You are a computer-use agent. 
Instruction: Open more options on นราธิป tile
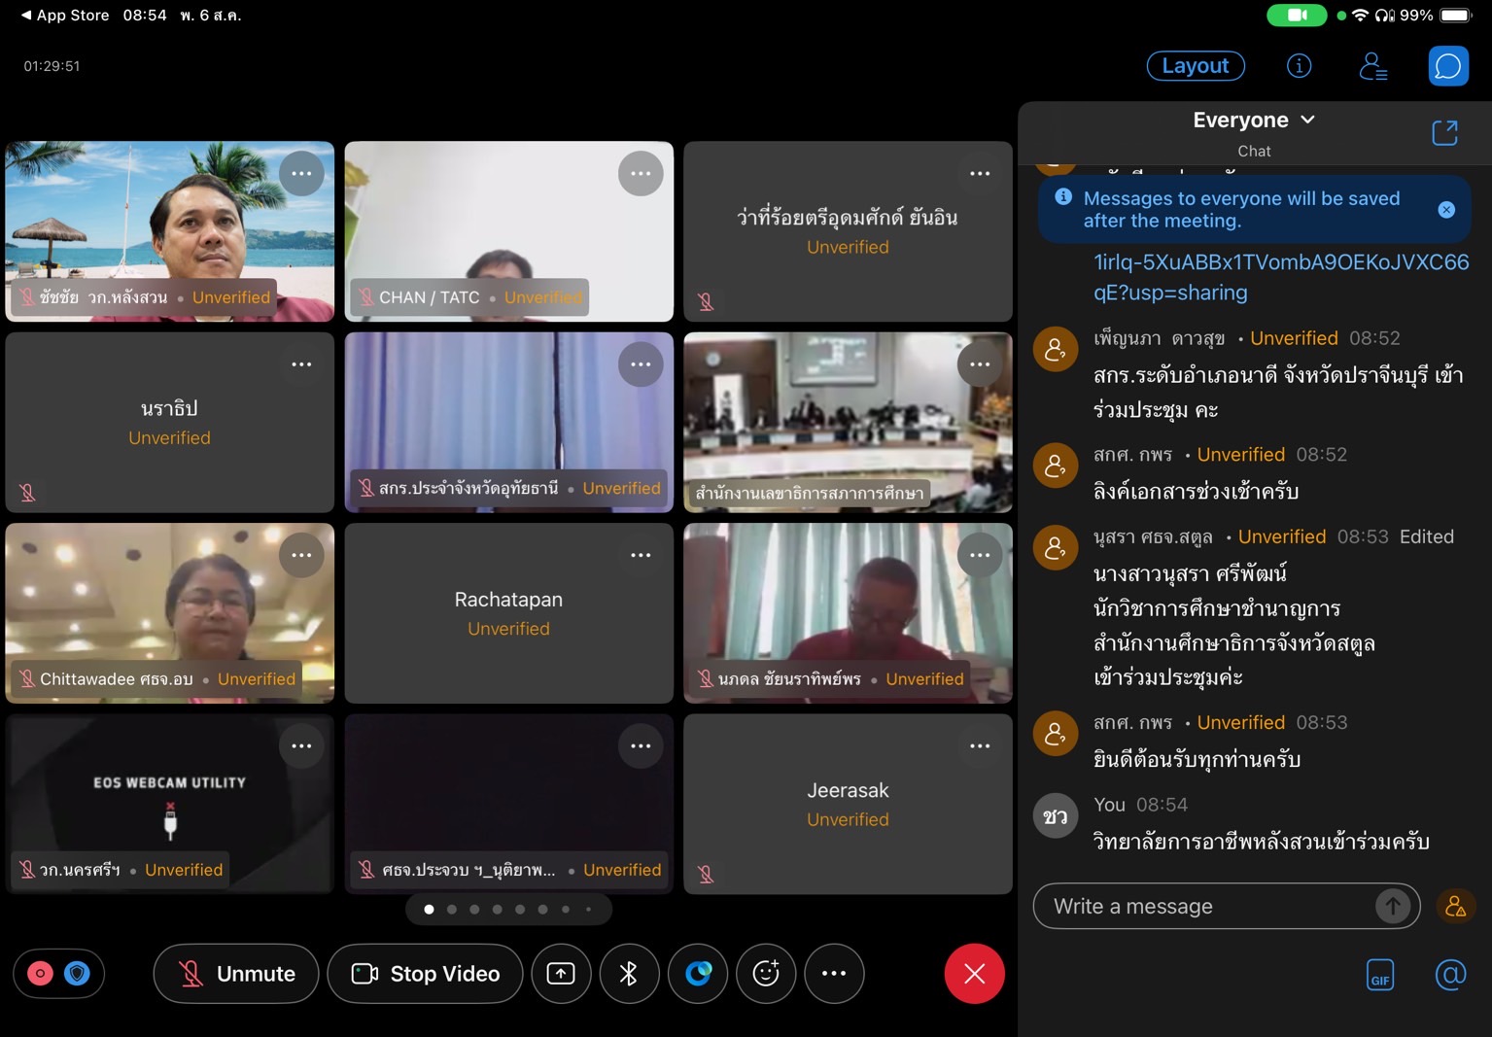[301, 364]
